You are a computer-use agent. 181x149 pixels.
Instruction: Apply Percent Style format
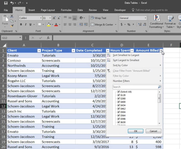(129, 24)
